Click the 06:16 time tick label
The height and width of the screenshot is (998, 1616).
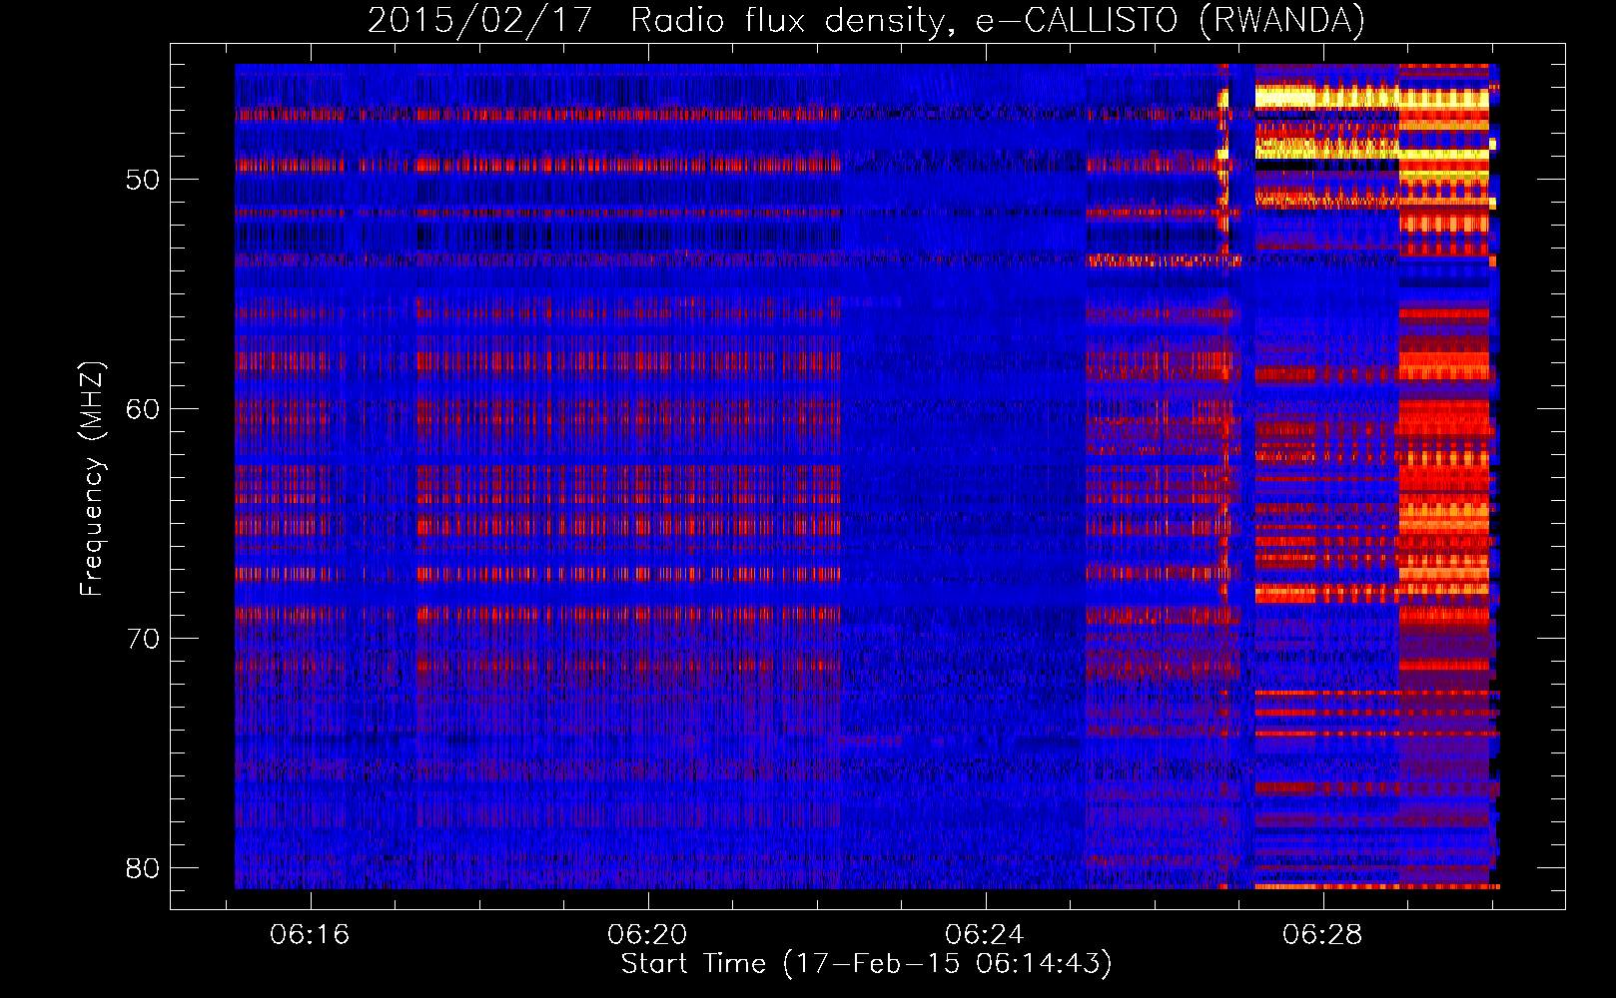point(310,934)
